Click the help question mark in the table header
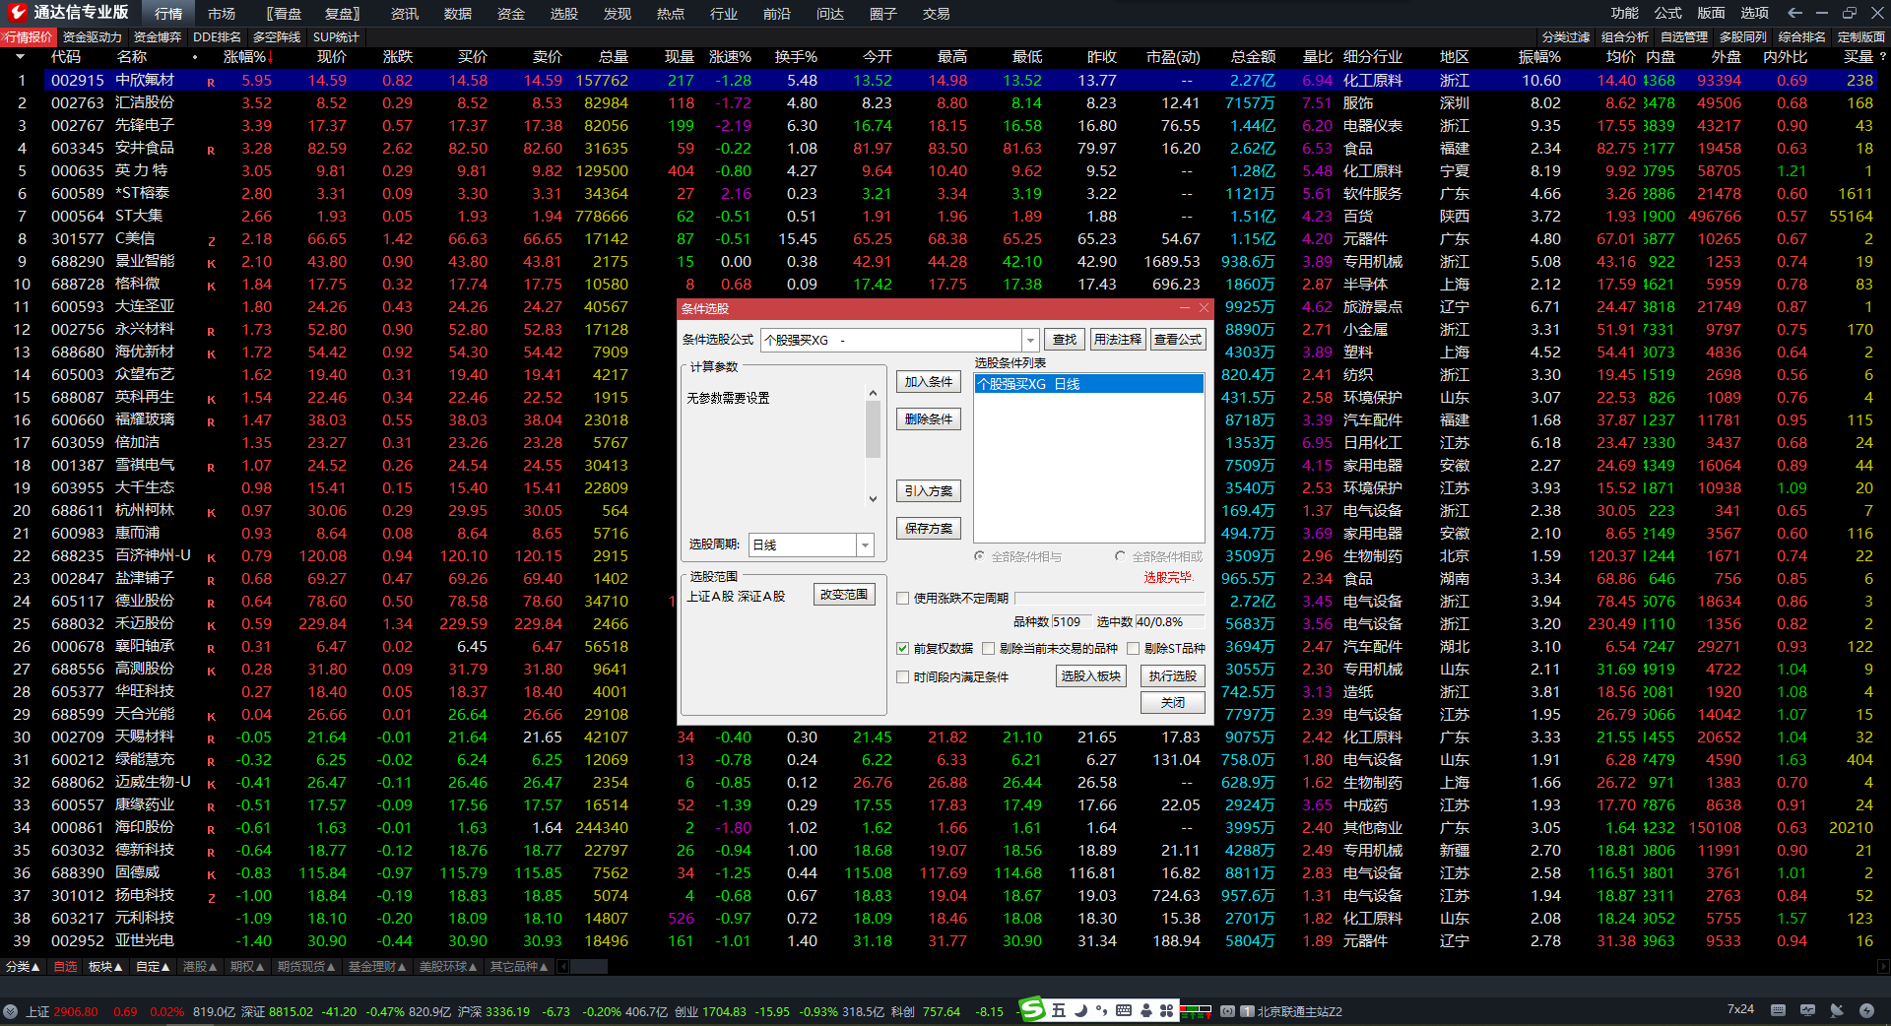Viewport: 1891px width, 1026px height. point(1882,57)
